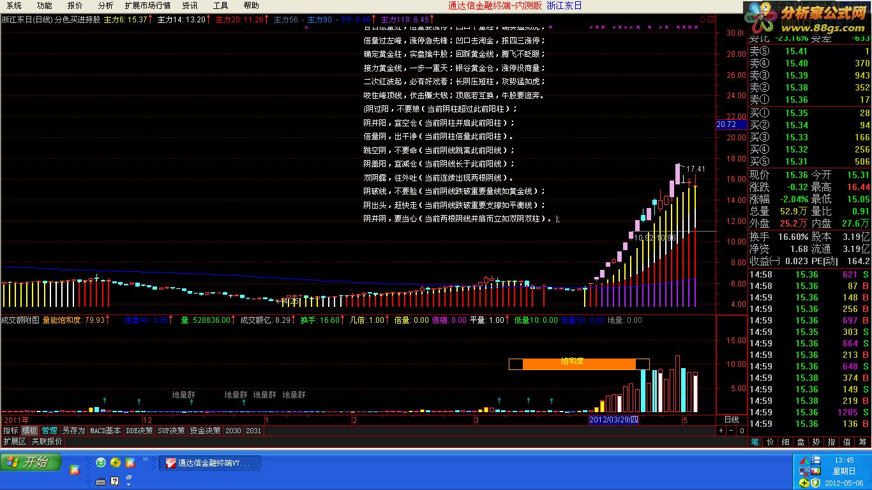Click the square window icon at chart top-right

pyautogui.click(x=710, y=19)
